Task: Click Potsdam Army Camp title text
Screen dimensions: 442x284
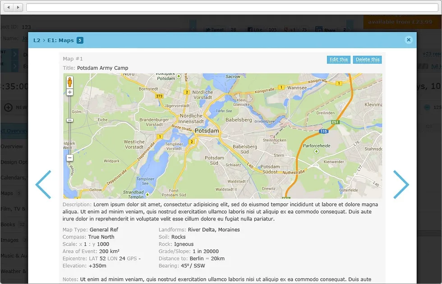Action: click(x=103, y=68)
